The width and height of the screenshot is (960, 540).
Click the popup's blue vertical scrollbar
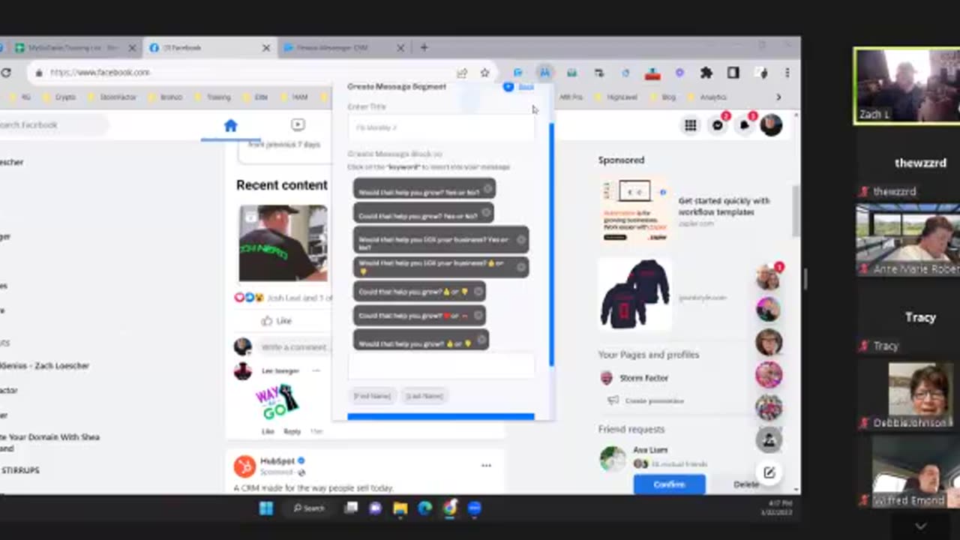pos(551,244)
